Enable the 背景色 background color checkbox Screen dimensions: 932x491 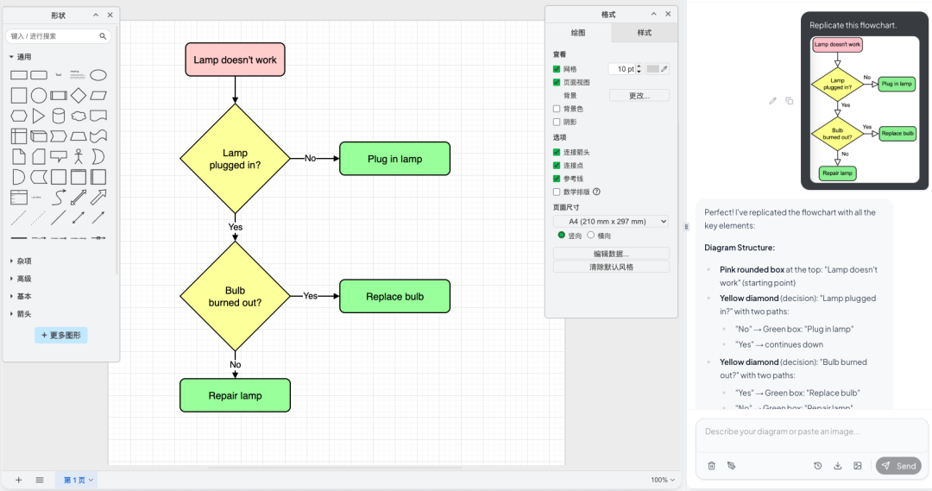557,109
